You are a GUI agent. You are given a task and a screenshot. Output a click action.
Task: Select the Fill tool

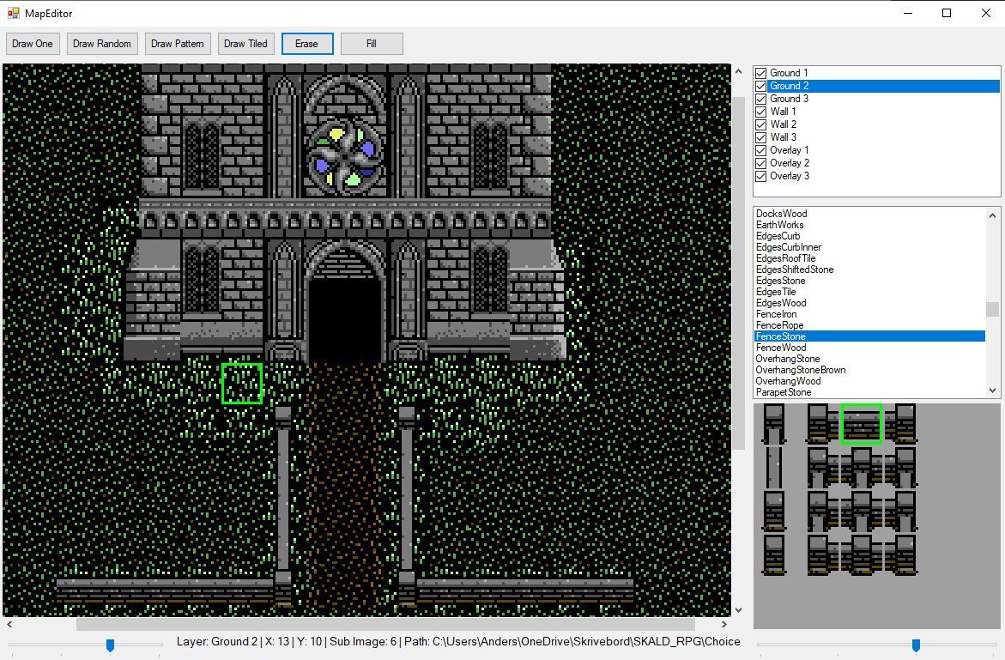(x=372, y=44)
